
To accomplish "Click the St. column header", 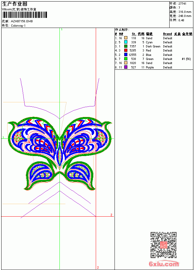I will coord(134,34).
